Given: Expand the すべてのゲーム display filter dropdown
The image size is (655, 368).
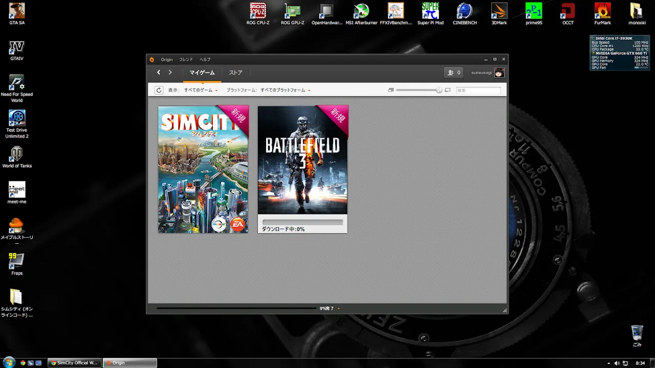Looking at the screenshot, I should (x=201, y=90).
